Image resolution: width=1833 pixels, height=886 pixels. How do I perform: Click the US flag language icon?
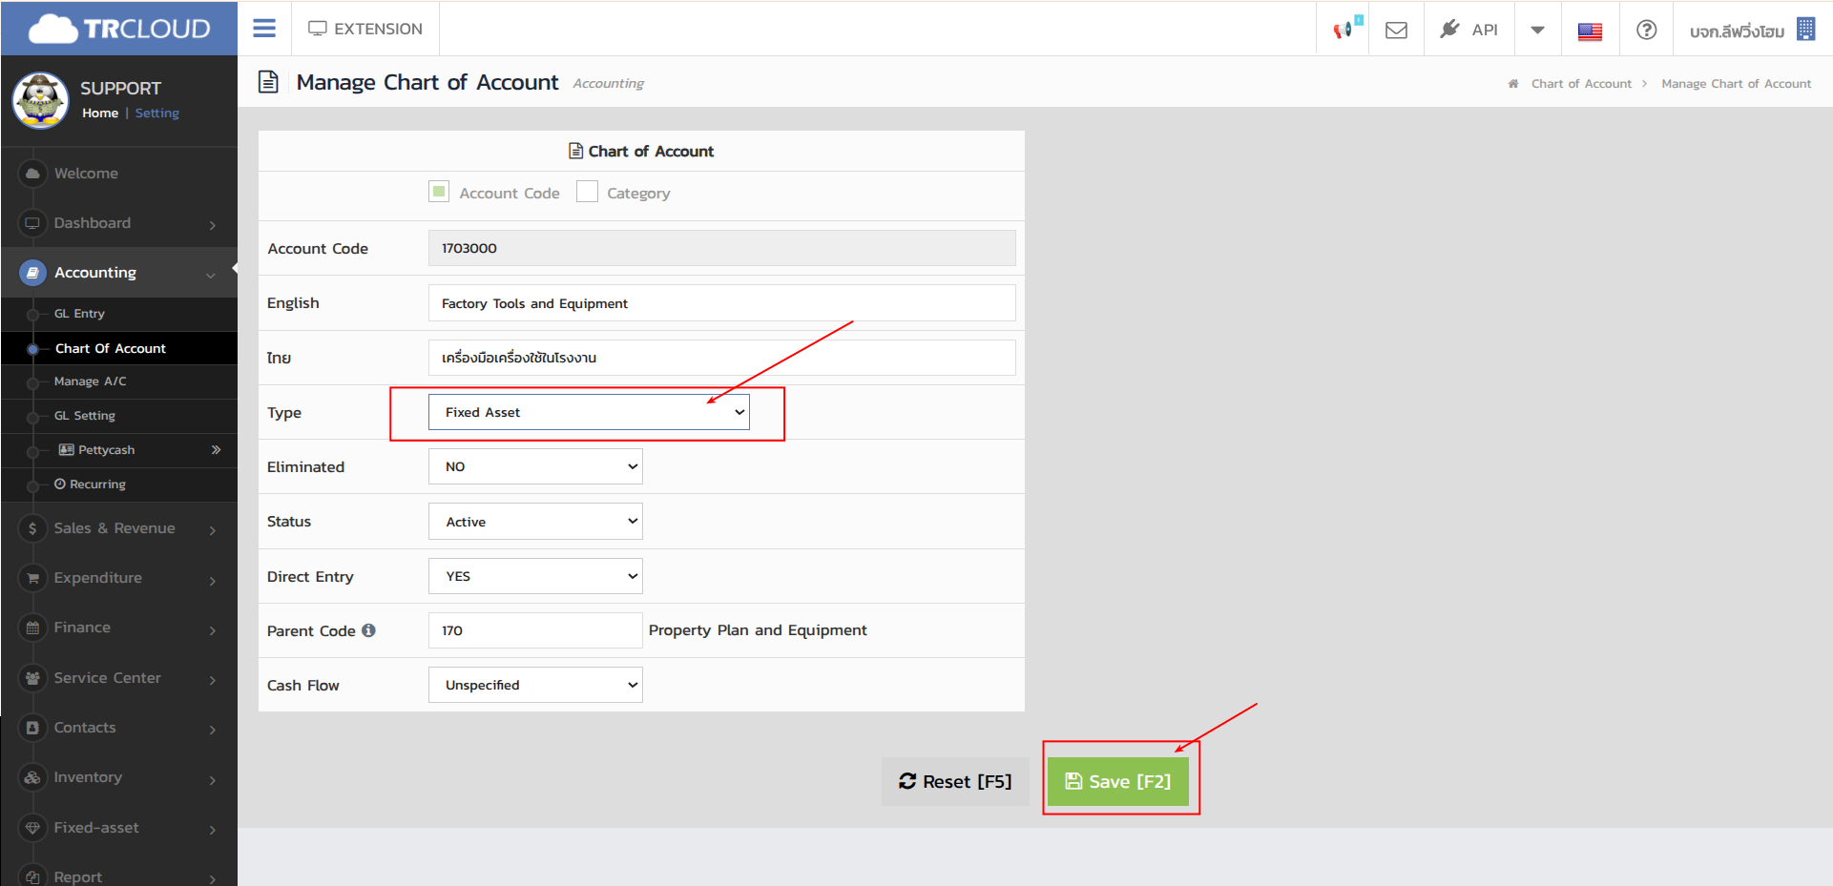[x=1590, y=31]
